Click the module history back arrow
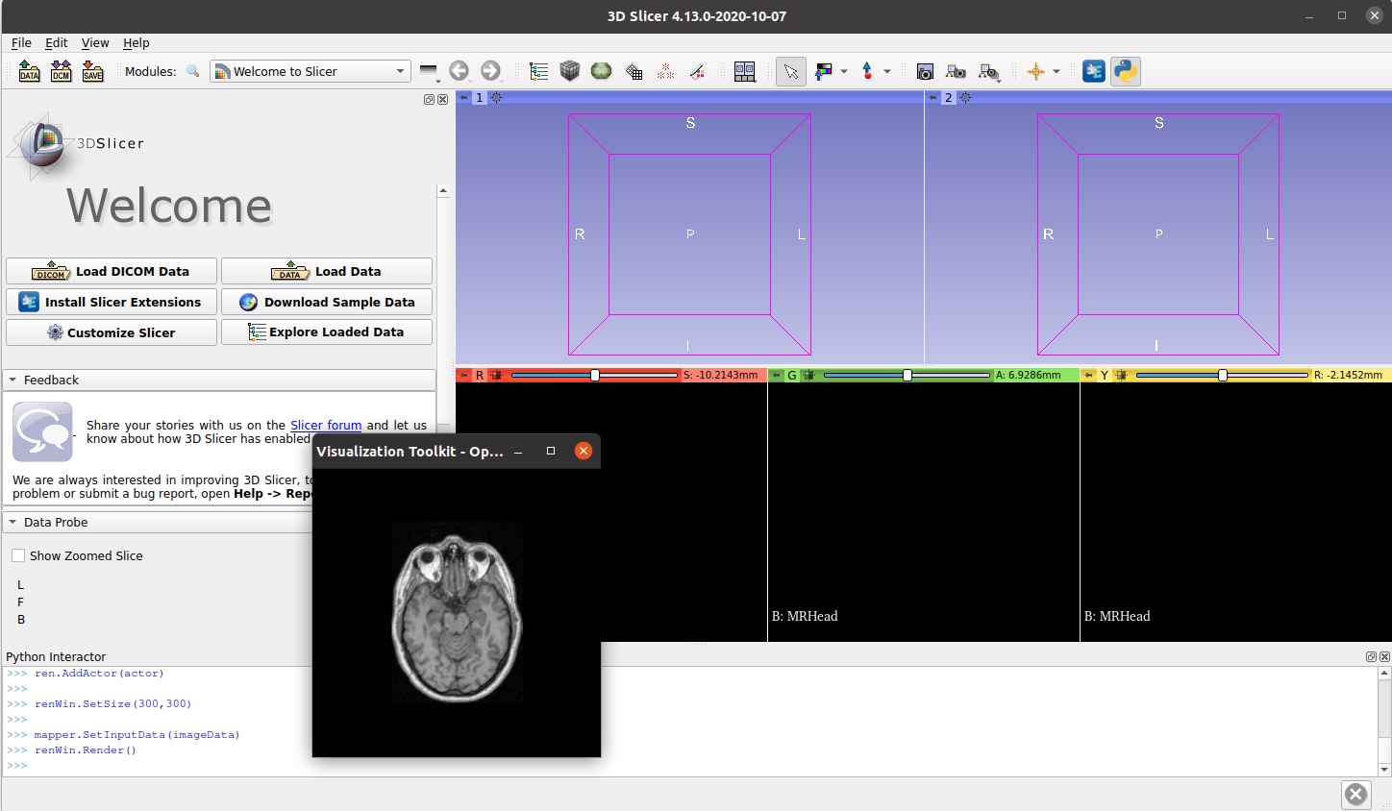 coord(459,71)
